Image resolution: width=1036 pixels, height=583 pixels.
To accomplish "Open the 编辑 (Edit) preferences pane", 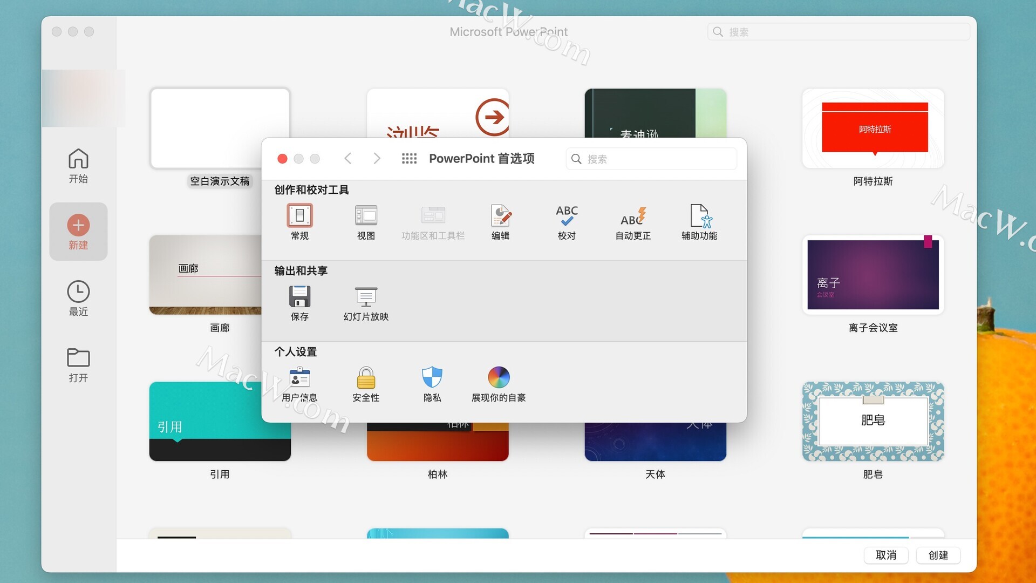I will point(500,222).
